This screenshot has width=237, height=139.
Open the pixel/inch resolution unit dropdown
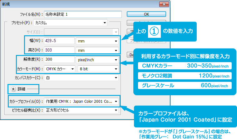[97, 59]
